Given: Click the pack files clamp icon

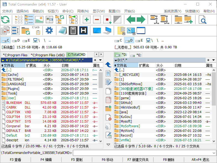Looking at the screenshot, I should pyautogui.click(x=155, y=20).
